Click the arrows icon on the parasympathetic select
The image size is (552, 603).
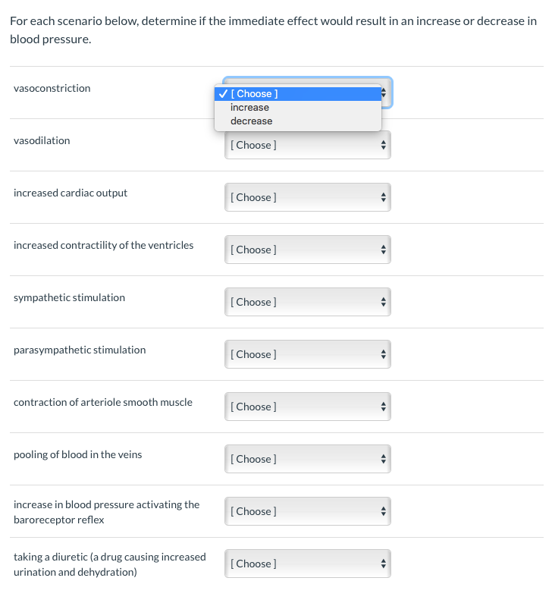(384, 354)
